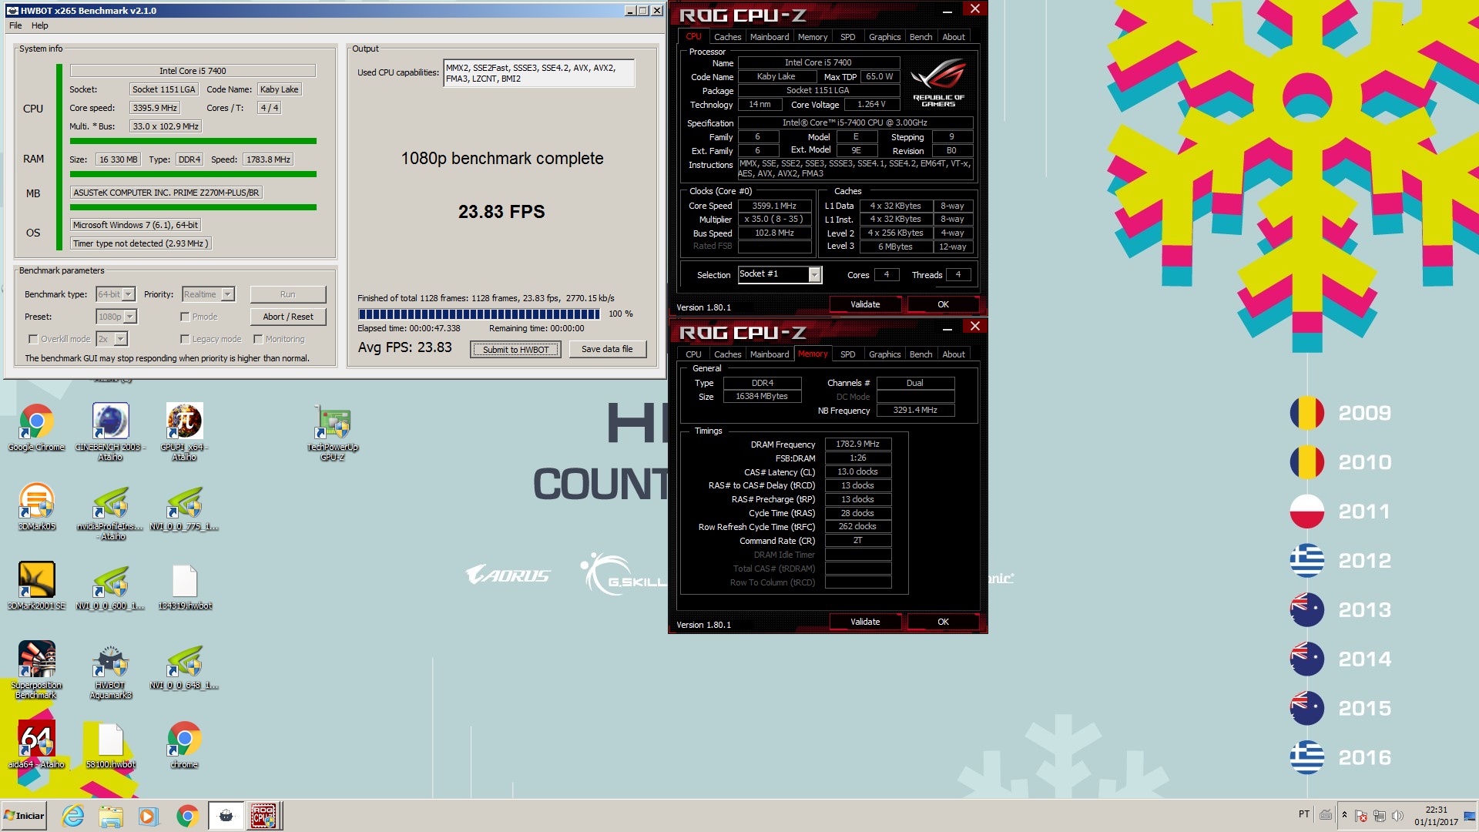Switch to Mainboard tab in top CPU-Z
This screenshot has width=1479, height=832.
tap(770, 37)
